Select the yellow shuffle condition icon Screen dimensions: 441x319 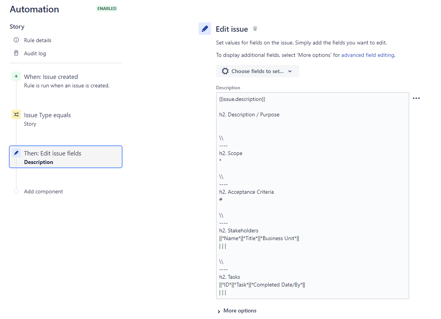tap(16, 114)
